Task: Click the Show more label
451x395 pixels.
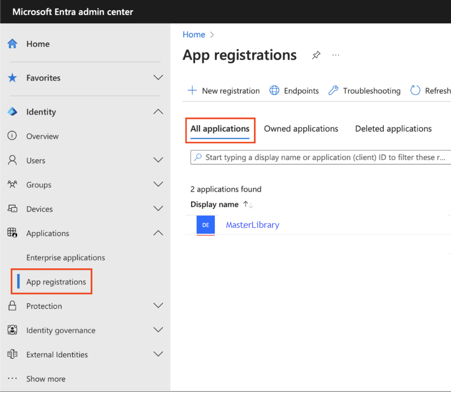Action: (46, 378)
